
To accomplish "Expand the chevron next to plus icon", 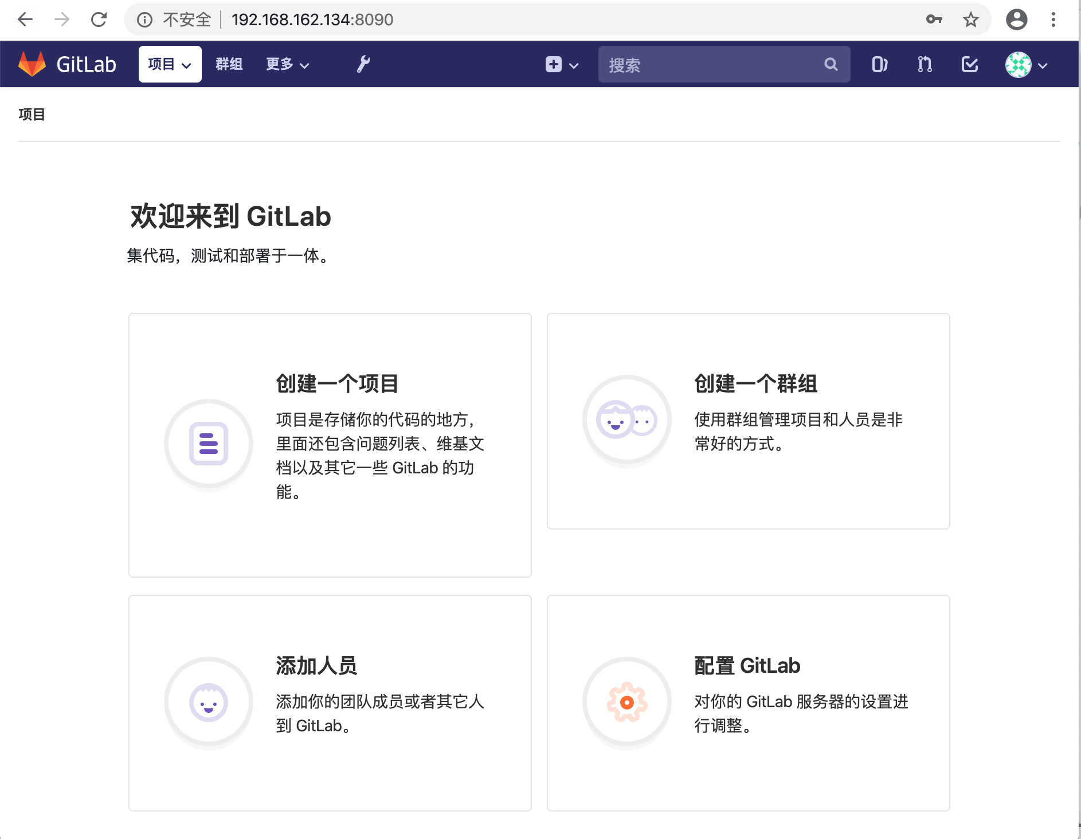I will [574, 65].
